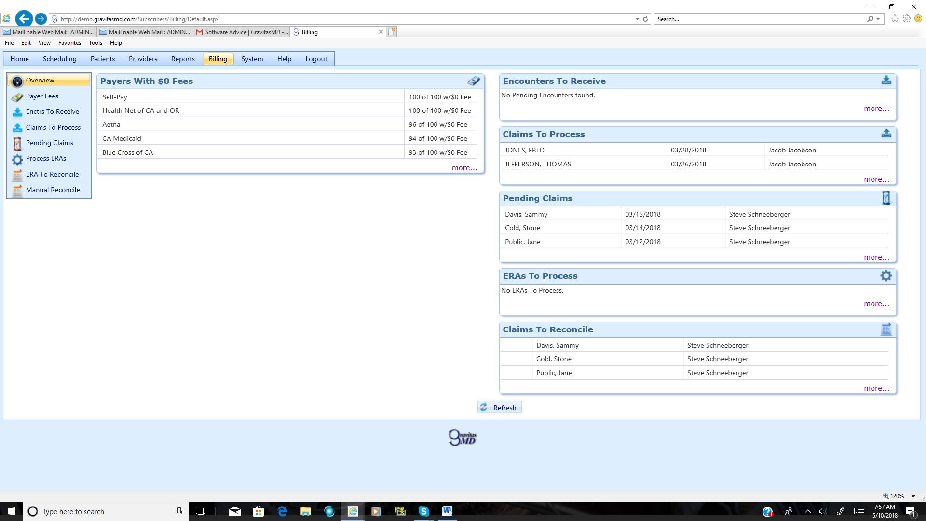Click the more... link under Payers With $0 Fees
Image resolution: width=926 pixels, height=521 pixels.
464,168
